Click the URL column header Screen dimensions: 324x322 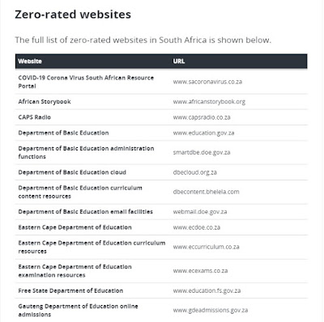179,61
